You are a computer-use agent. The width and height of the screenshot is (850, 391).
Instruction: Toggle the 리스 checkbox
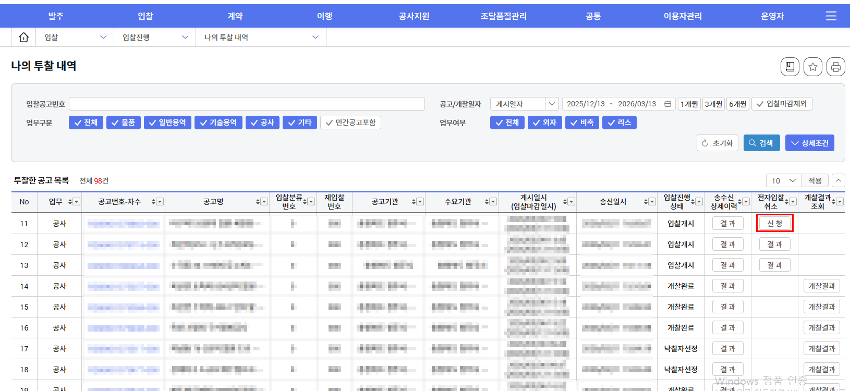[619, 123]
